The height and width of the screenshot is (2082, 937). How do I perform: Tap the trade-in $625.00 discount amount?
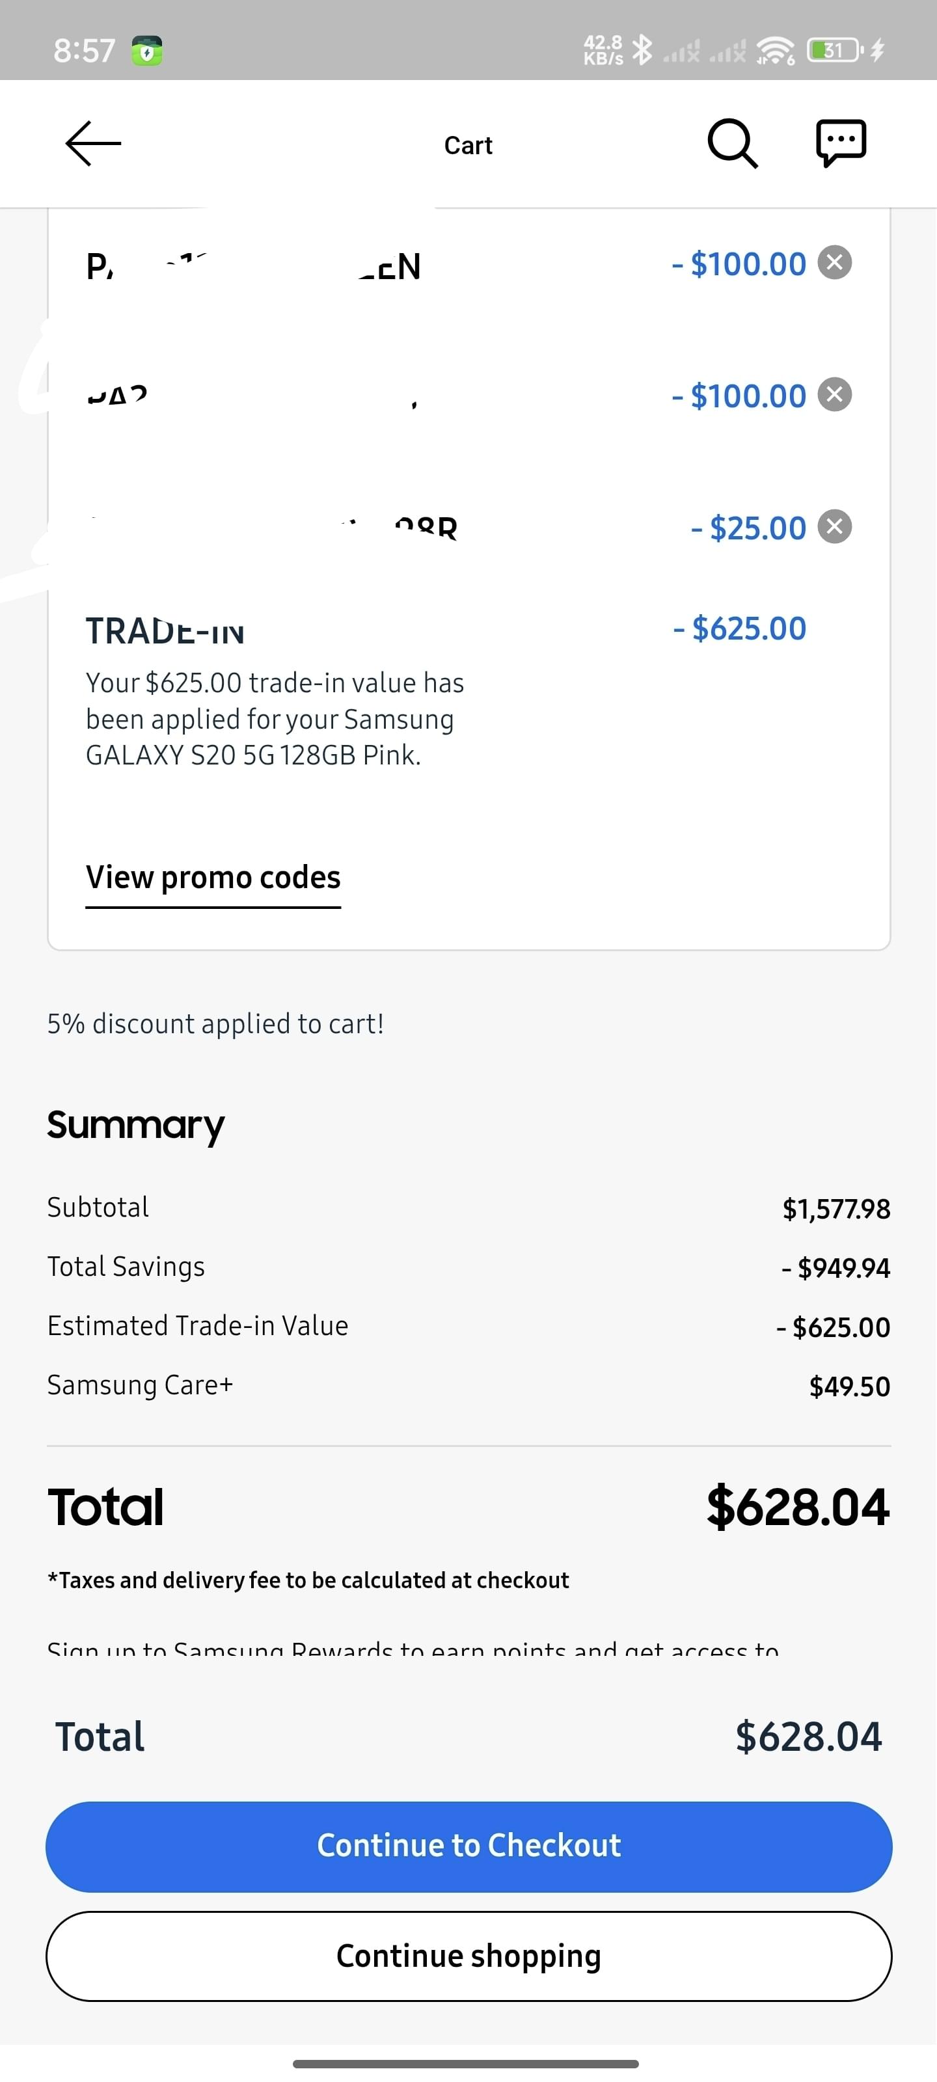[739, 629]
